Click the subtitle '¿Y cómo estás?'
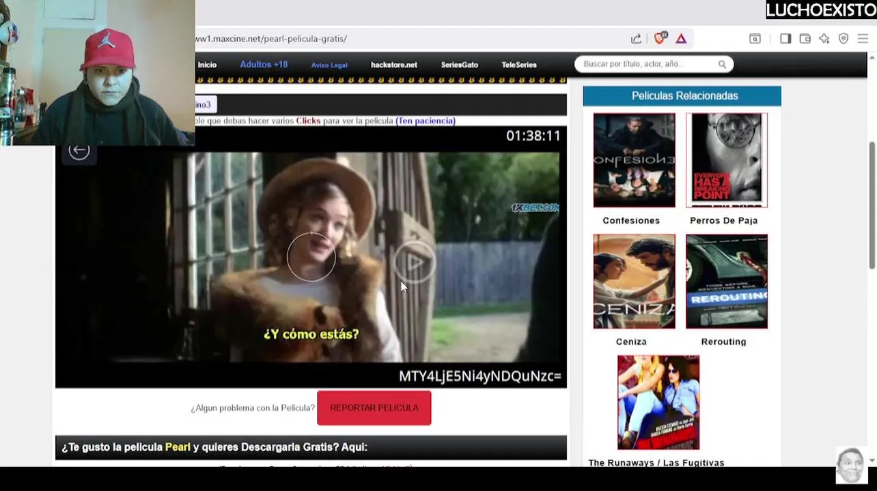The height and width of the screenshot is (491, 877). pyautogui.click(x=311, y=334)
